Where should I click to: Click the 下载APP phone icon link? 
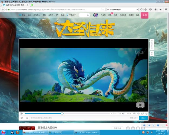pos(71,15)
